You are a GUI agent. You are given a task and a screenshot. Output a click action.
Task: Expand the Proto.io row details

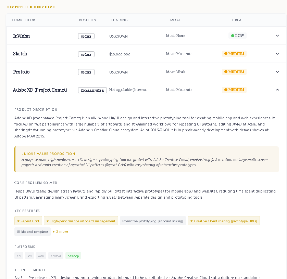(x=277, y=72)
